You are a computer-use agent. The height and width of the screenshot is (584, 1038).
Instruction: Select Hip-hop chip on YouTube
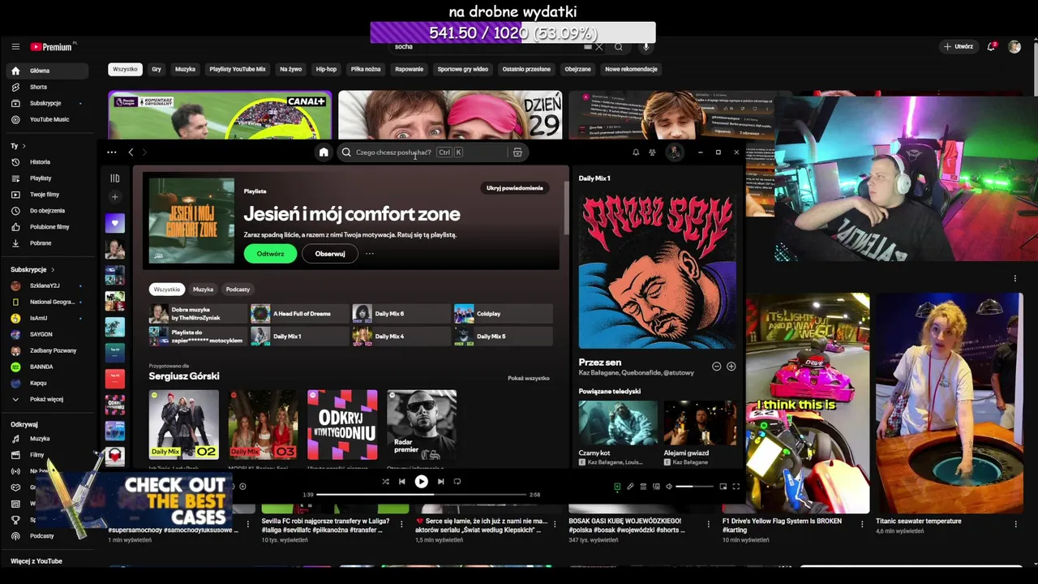[326, 69]
